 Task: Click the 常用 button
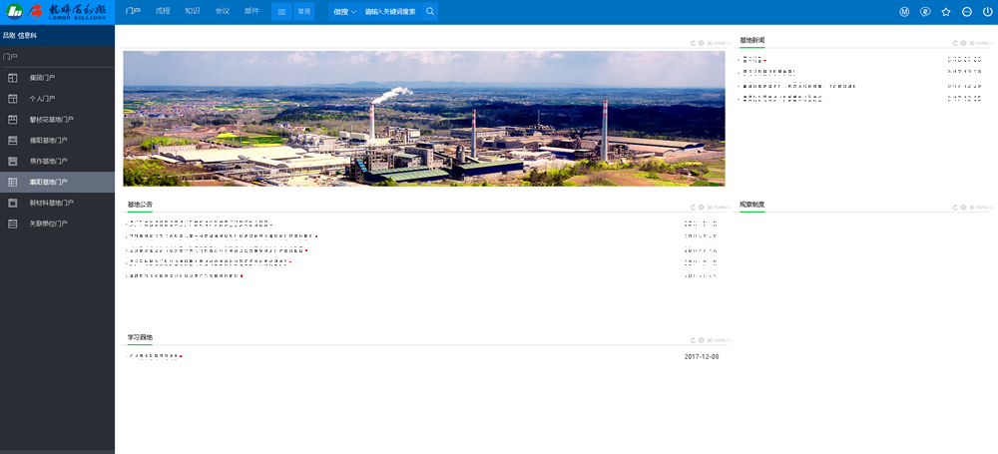click(303, 11)
